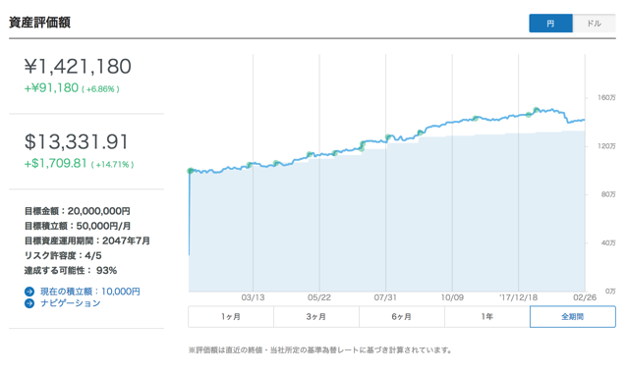The width and height of the screenshot is (628, 373).
Task: Select the 6ヶ月 period tab
Action: (x=402, y=317)
